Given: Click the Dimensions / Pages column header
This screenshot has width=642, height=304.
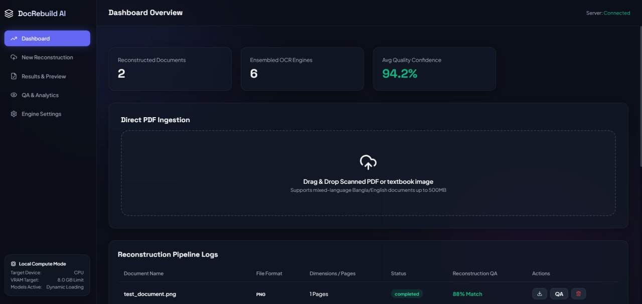Looking at the screenshot, I should point(333,273).
